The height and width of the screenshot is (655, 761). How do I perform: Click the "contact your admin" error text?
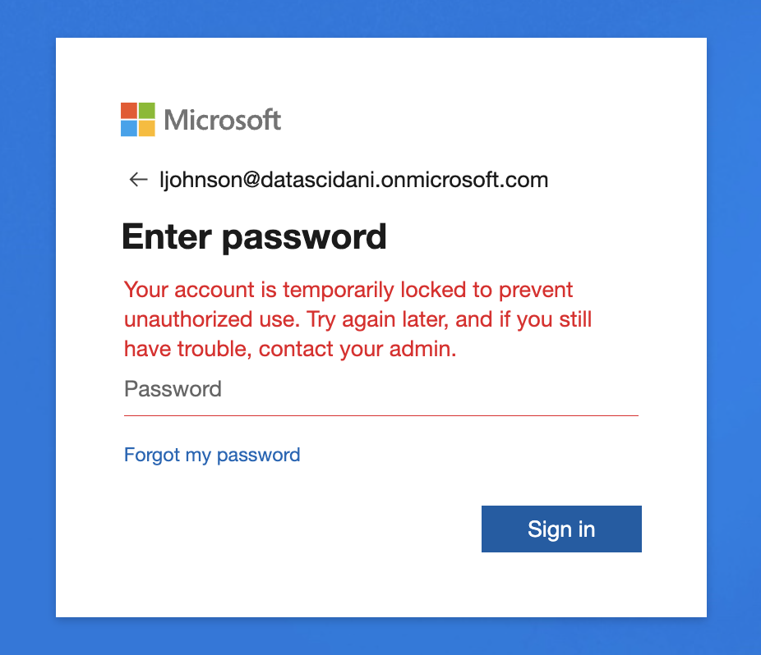357,349
